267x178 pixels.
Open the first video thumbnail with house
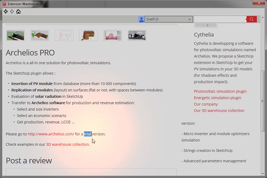16,36
